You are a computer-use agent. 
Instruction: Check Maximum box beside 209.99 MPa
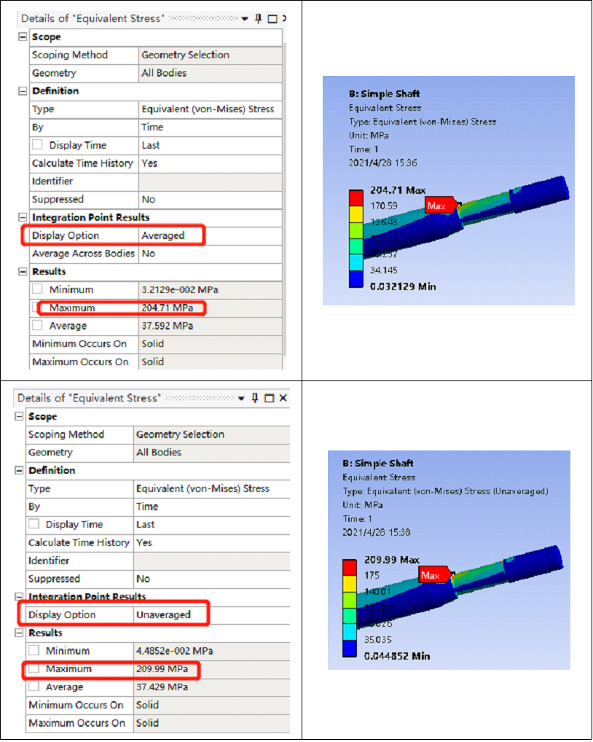34,668
